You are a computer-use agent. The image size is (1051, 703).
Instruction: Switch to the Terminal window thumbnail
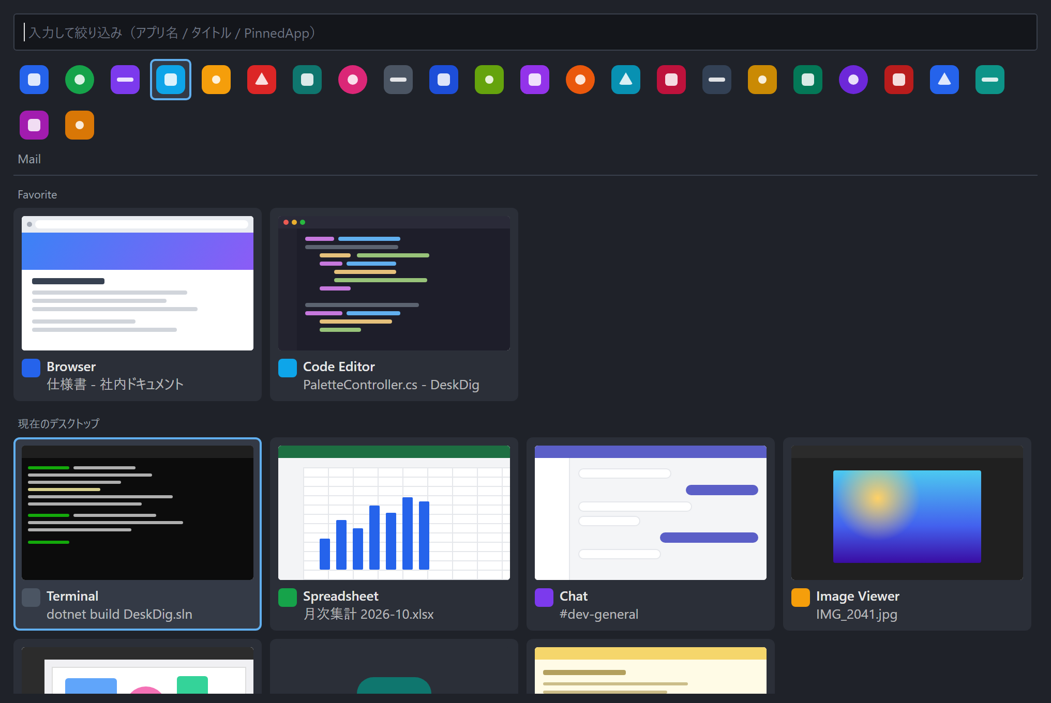click(x=138, y=513)
